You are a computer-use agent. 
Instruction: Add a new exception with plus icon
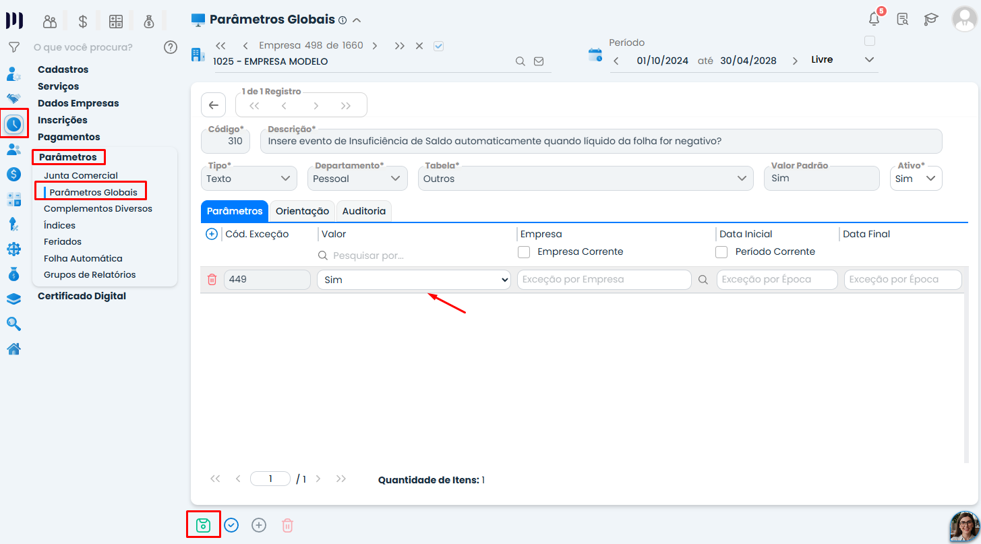click(211, 234)
